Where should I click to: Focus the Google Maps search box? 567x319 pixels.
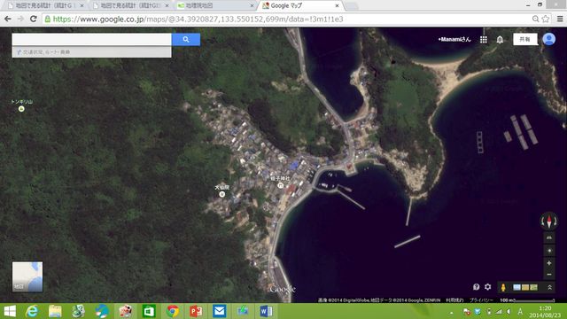(x=92, y=39)
